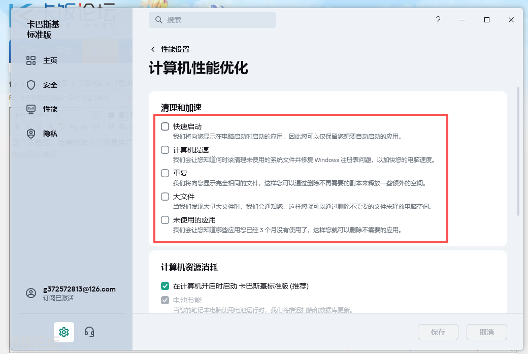Click the search magnifier icon
Screen dimensions: 528x354
pos(159,19)
